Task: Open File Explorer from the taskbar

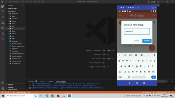Action: 64,96
